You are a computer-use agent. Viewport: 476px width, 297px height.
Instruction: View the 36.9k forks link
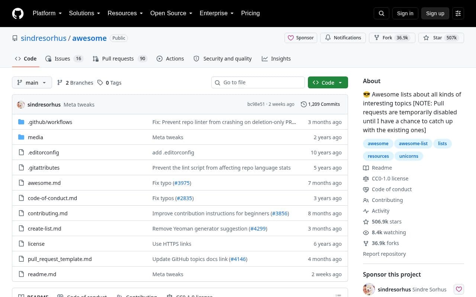coord(381,243)
